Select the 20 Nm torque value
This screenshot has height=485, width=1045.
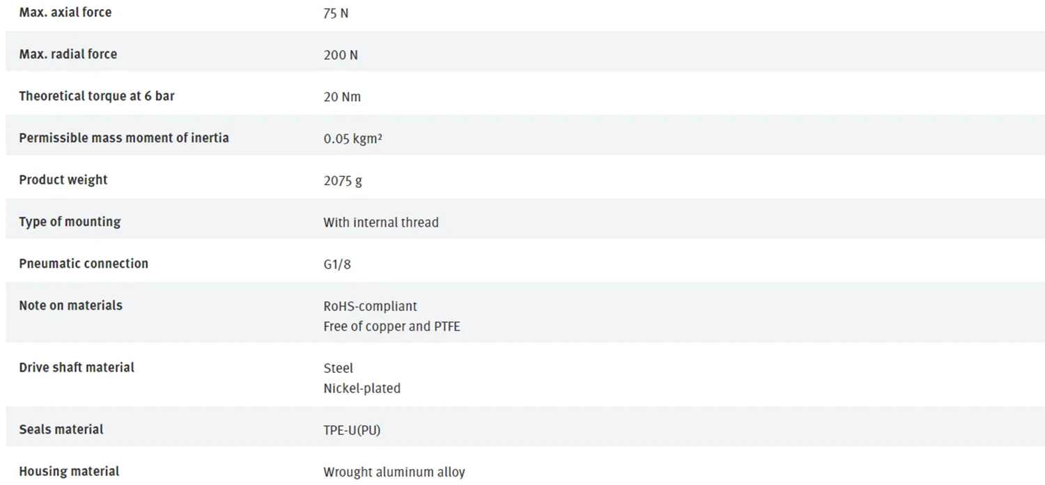[341, 97]
